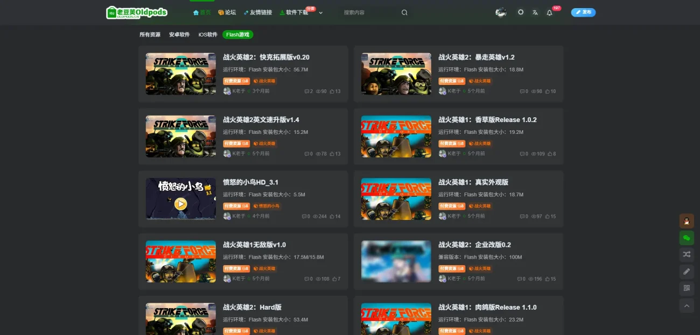Open title 战火英雄2：快克拓展版v0.20
Image resolution: width=700 pixels, height=335 pixels.
tap(266, 57)
